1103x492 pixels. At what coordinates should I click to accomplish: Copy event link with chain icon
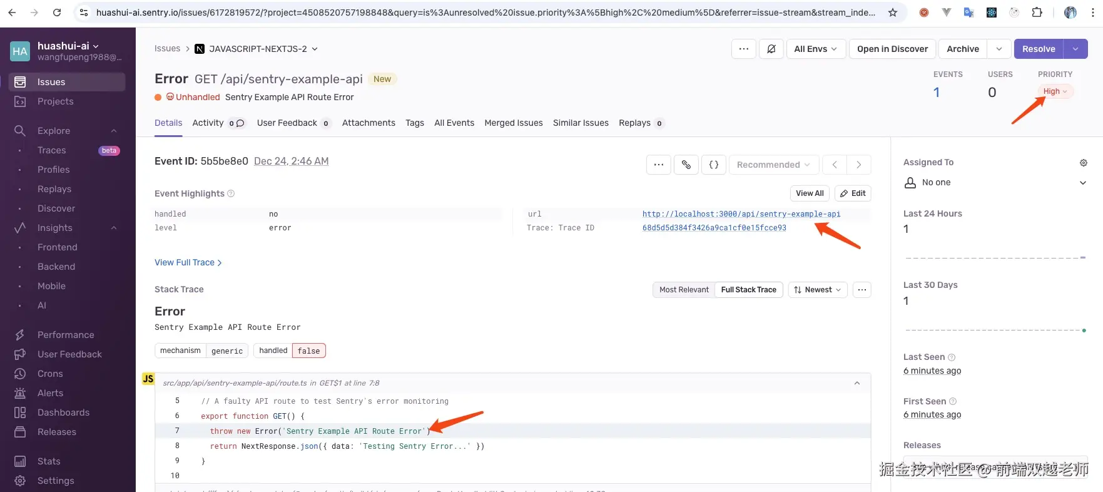[x=686, y=165]
